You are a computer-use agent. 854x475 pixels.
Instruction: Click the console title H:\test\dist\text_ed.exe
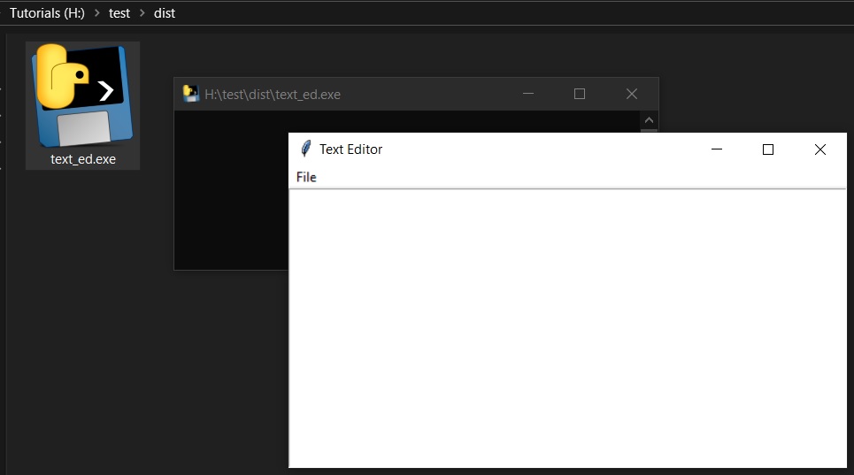click(x=273, y=95)
